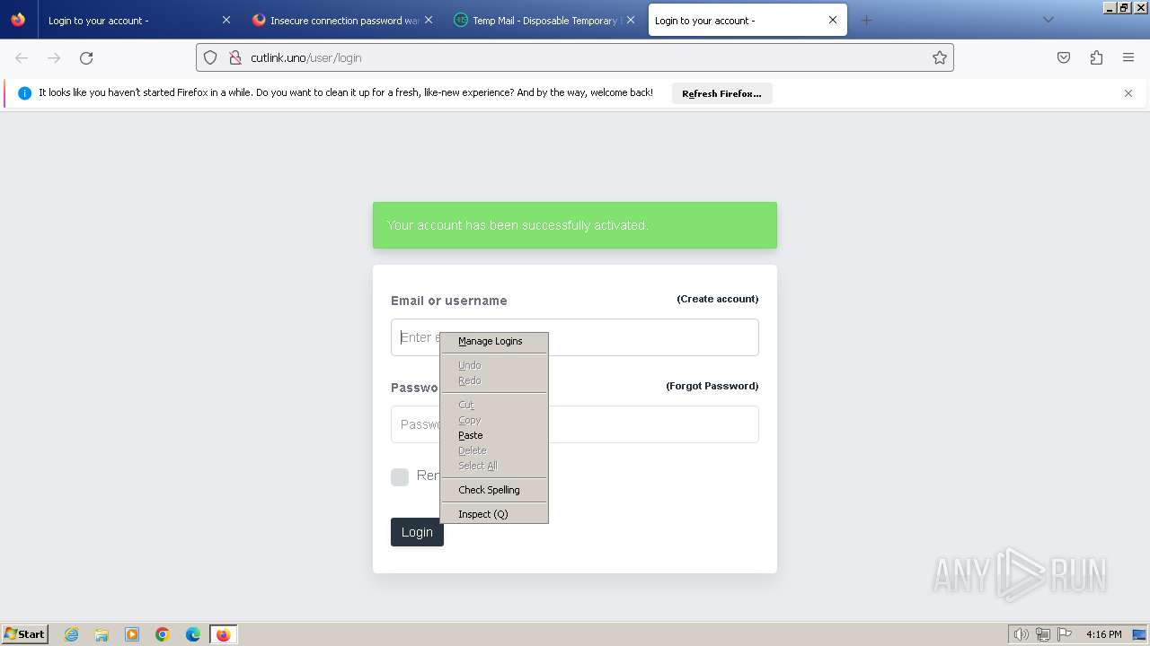Click the Show desktop icon beside the clock

tap(1139, 634)
